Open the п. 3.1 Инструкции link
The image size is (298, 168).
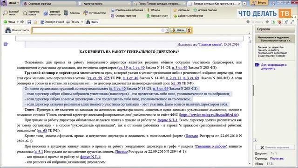click(39, 151)
